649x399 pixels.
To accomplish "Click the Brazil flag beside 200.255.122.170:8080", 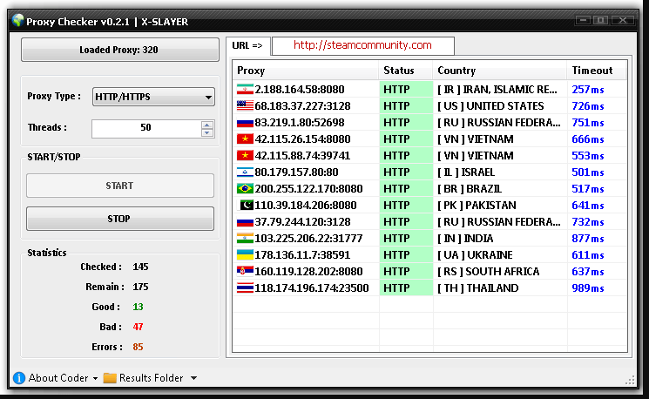I will coord(245,189).
